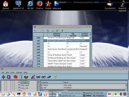Image resolution: width=129 pixels, height=97 pixels.
Task: Click the Value column header
Action: click(x=95, y=83)
